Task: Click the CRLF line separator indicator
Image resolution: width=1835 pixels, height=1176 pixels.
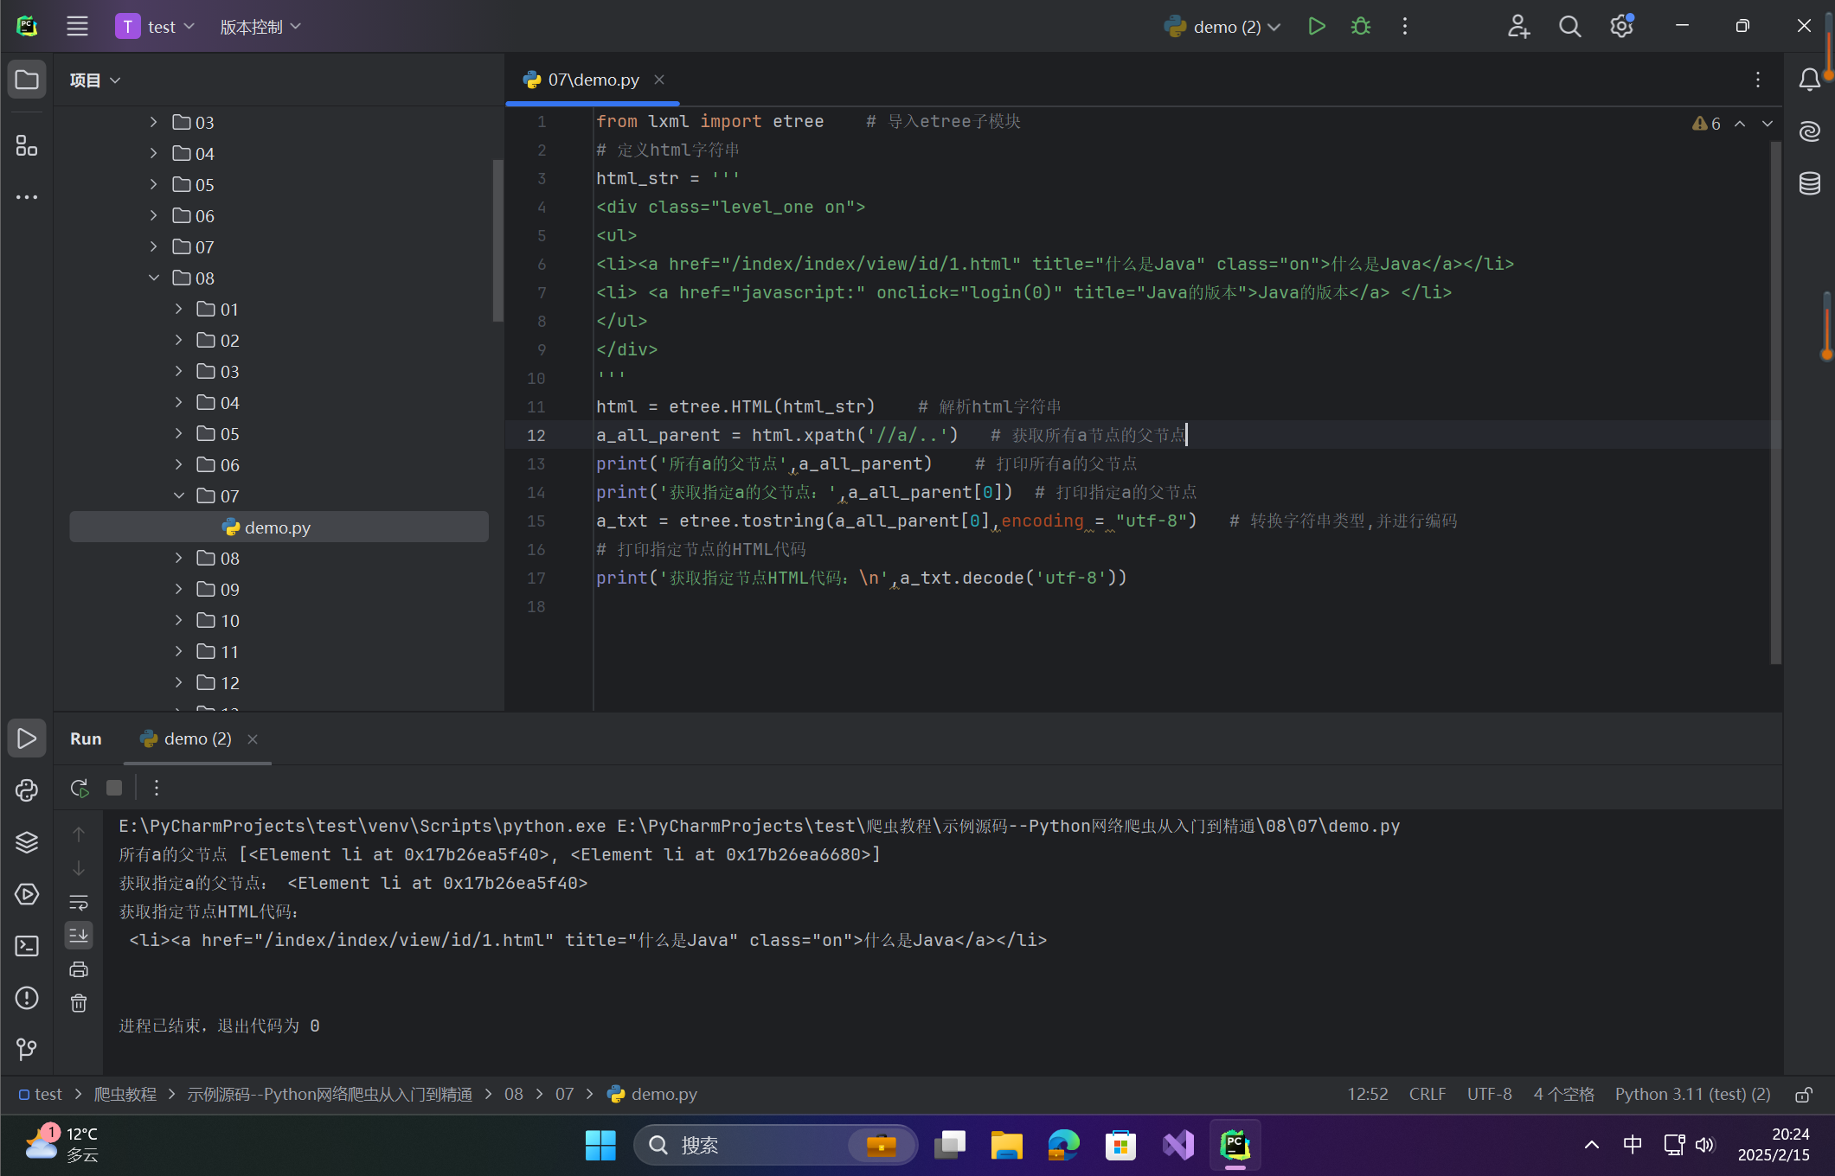Action: [x=1427, y=1095]
